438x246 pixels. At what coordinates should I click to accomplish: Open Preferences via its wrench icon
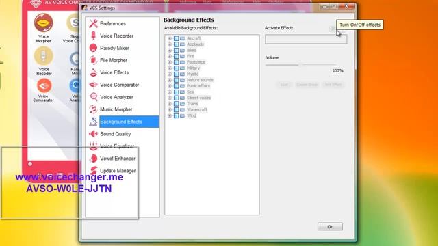(x=93, y=23)
